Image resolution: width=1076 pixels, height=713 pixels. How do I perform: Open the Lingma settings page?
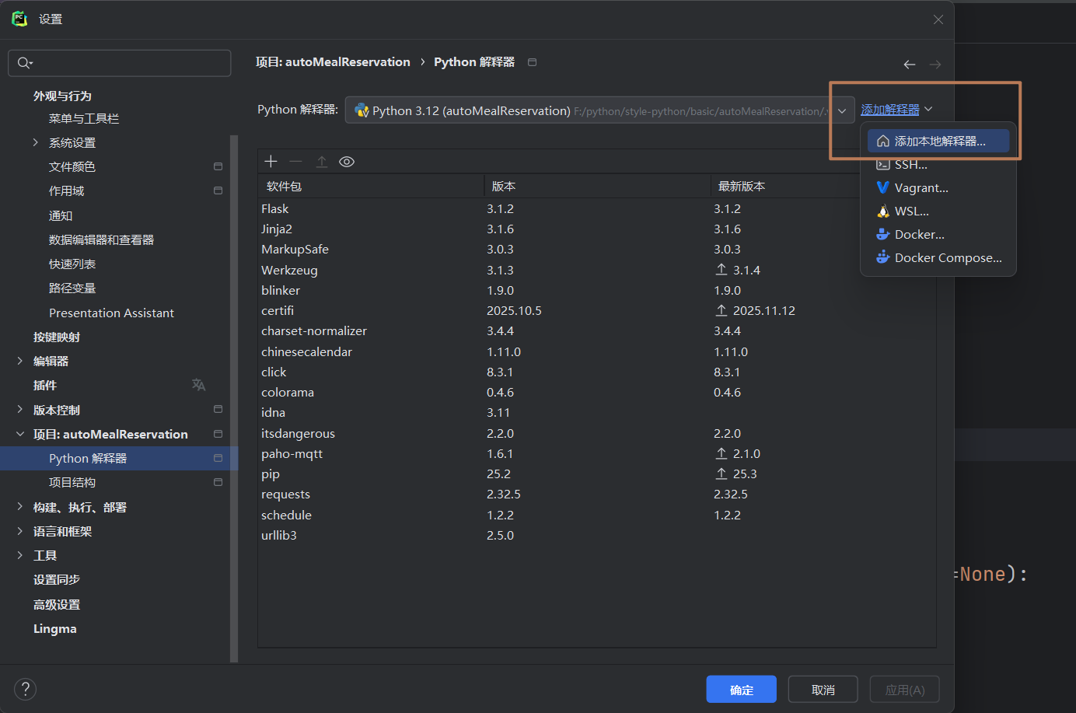(54, 628)
